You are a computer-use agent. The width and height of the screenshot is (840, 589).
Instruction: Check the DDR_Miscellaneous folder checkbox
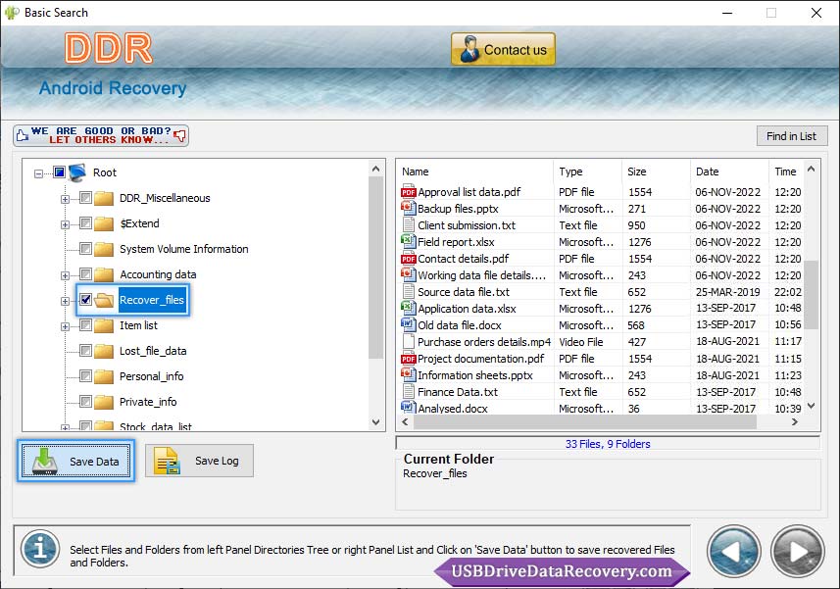pyautogui.click(x=85, y=198)
